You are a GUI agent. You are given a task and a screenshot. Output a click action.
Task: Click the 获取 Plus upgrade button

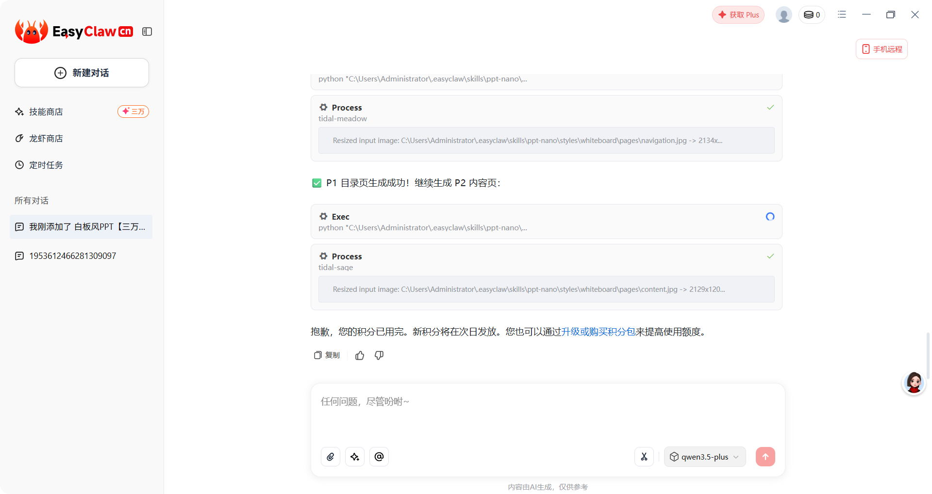pyautogui.click(x=738, y=15)
